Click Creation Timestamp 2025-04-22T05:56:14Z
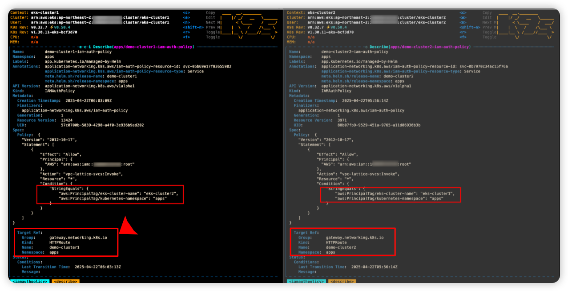Image resolution: width=568 pixels, height=291 pixels. [365, 101]
